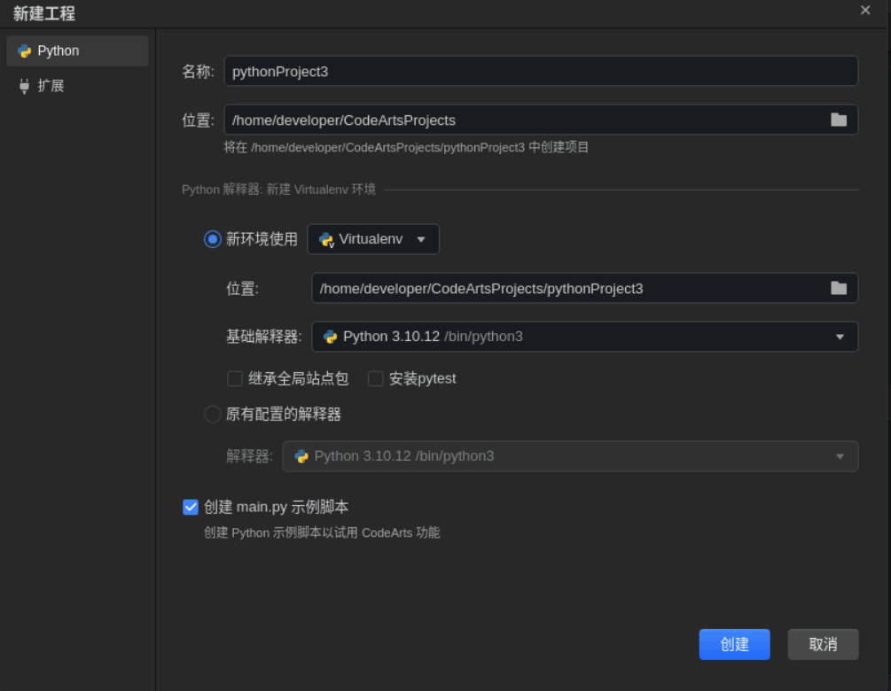Screen dimensions: 891x691
Task: Click the 创建 button
Action: [x=734, y=644]
